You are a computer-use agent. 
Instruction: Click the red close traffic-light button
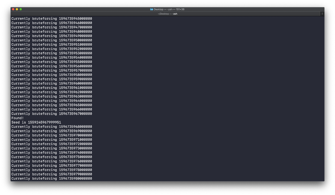(13, 9)
